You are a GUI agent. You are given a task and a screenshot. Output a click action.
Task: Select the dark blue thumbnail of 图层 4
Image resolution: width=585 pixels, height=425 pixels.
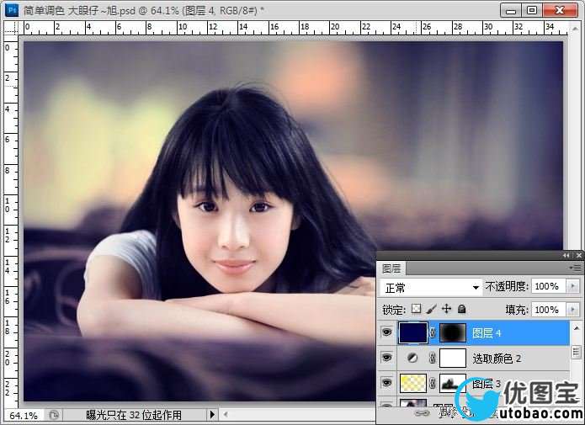pos(413,332)
